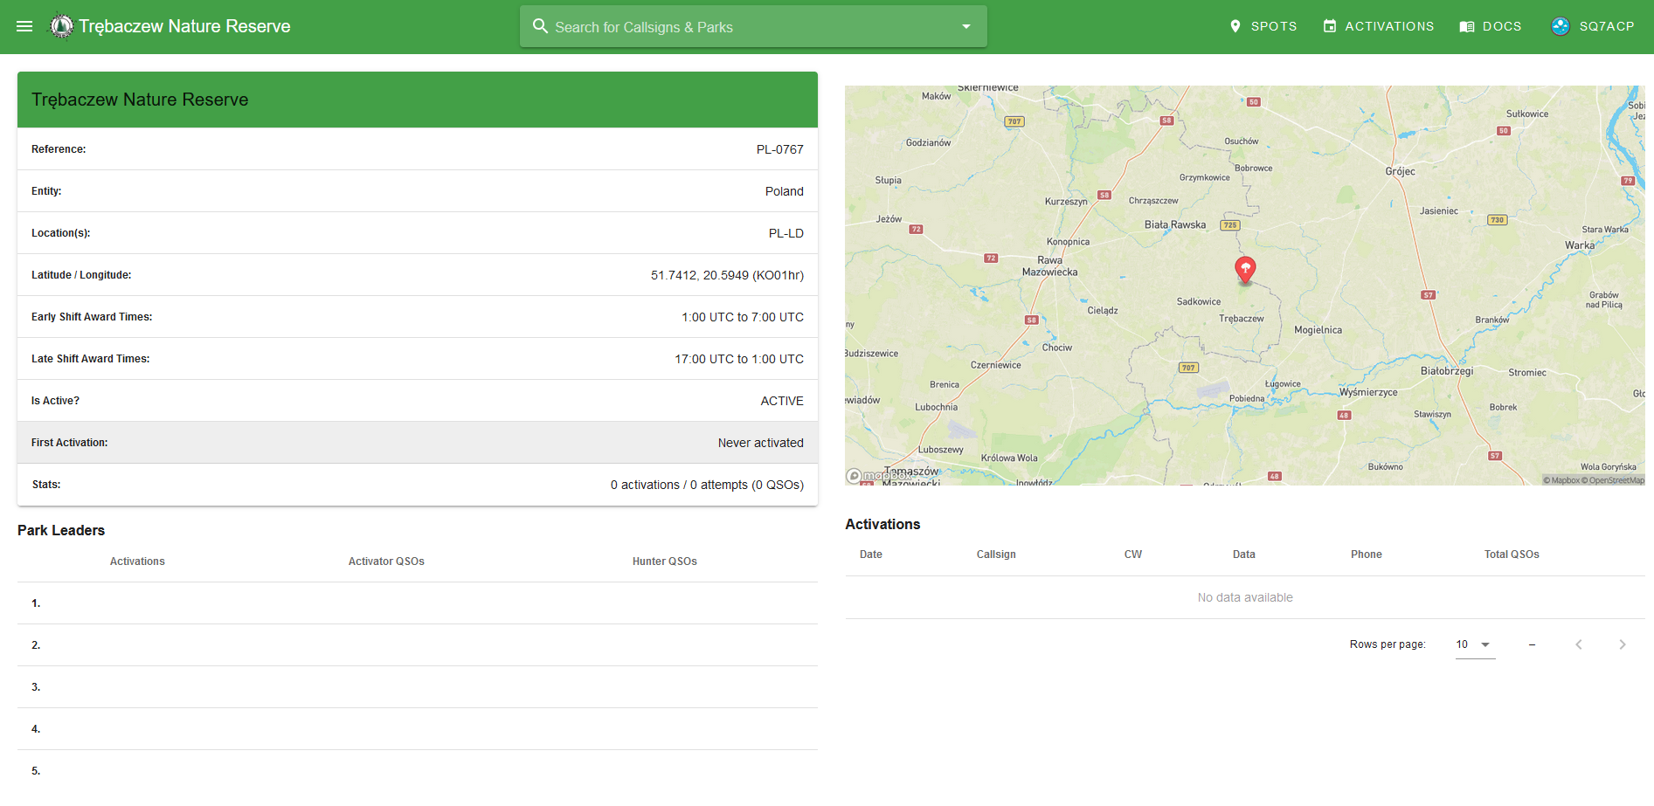Click the SQ7ACP user avatar icon

1560,26
